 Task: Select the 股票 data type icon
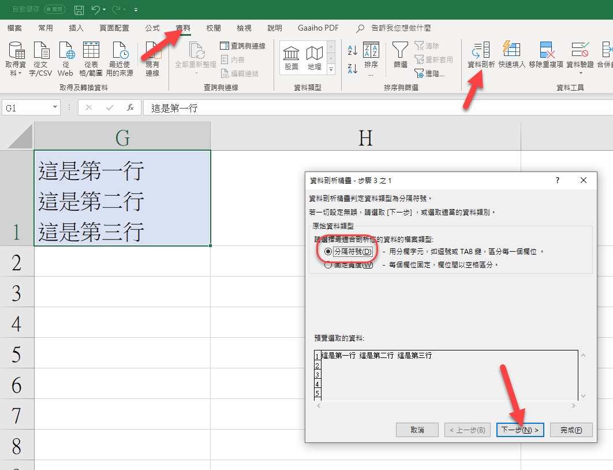tap(291, 58)
